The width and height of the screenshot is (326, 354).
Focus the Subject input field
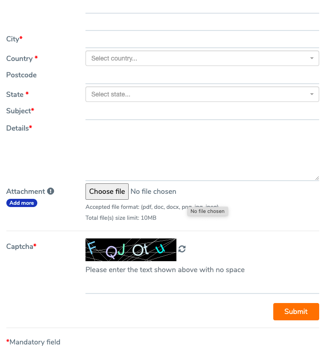click(x=202, y=112)
